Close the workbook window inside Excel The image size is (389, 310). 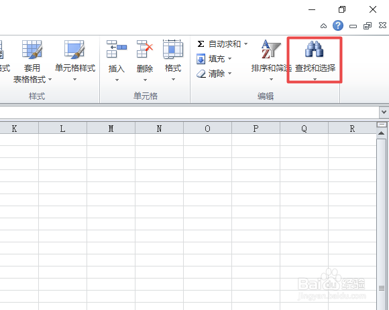(x=382, y=25)
